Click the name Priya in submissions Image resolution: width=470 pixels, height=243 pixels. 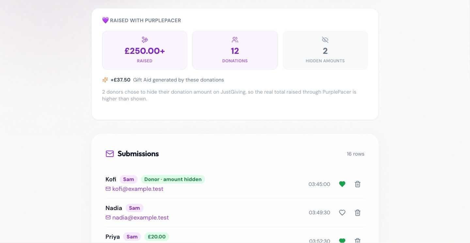pyautogui.click(x=113, y=237)
